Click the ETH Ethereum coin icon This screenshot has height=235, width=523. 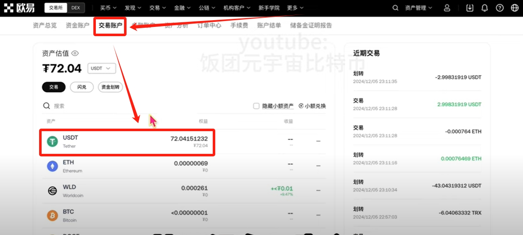coord(52,166)
